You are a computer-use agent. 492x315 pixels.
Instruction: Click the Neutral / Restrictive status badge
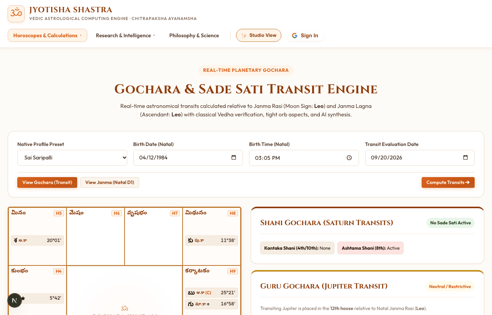point(450,287)
